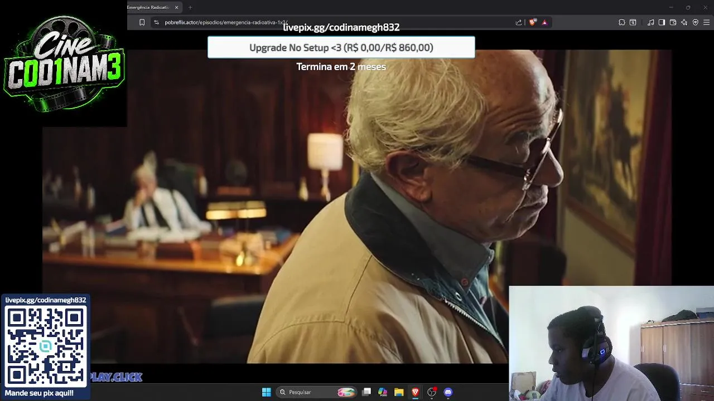Click the livepix QR code image
The width and height of the screenshot is (714, 401).
coord(46,346)
